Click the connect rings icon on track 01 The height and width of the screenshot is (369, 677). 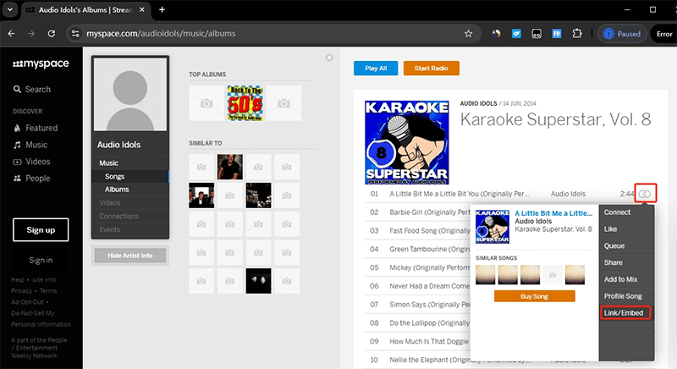tap(645, 194)
